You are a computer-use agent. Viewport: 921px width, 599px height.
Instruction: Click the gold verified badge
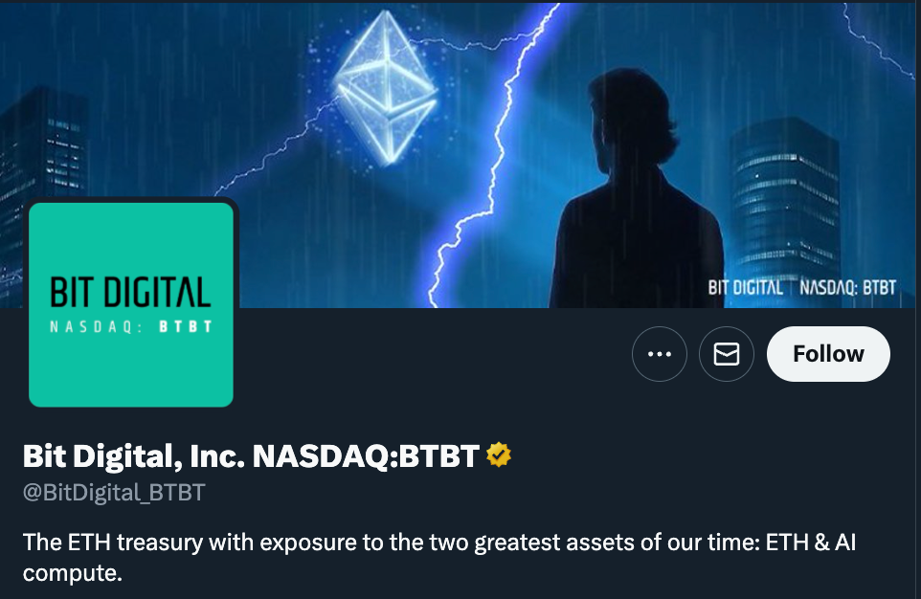pos(499,456)
